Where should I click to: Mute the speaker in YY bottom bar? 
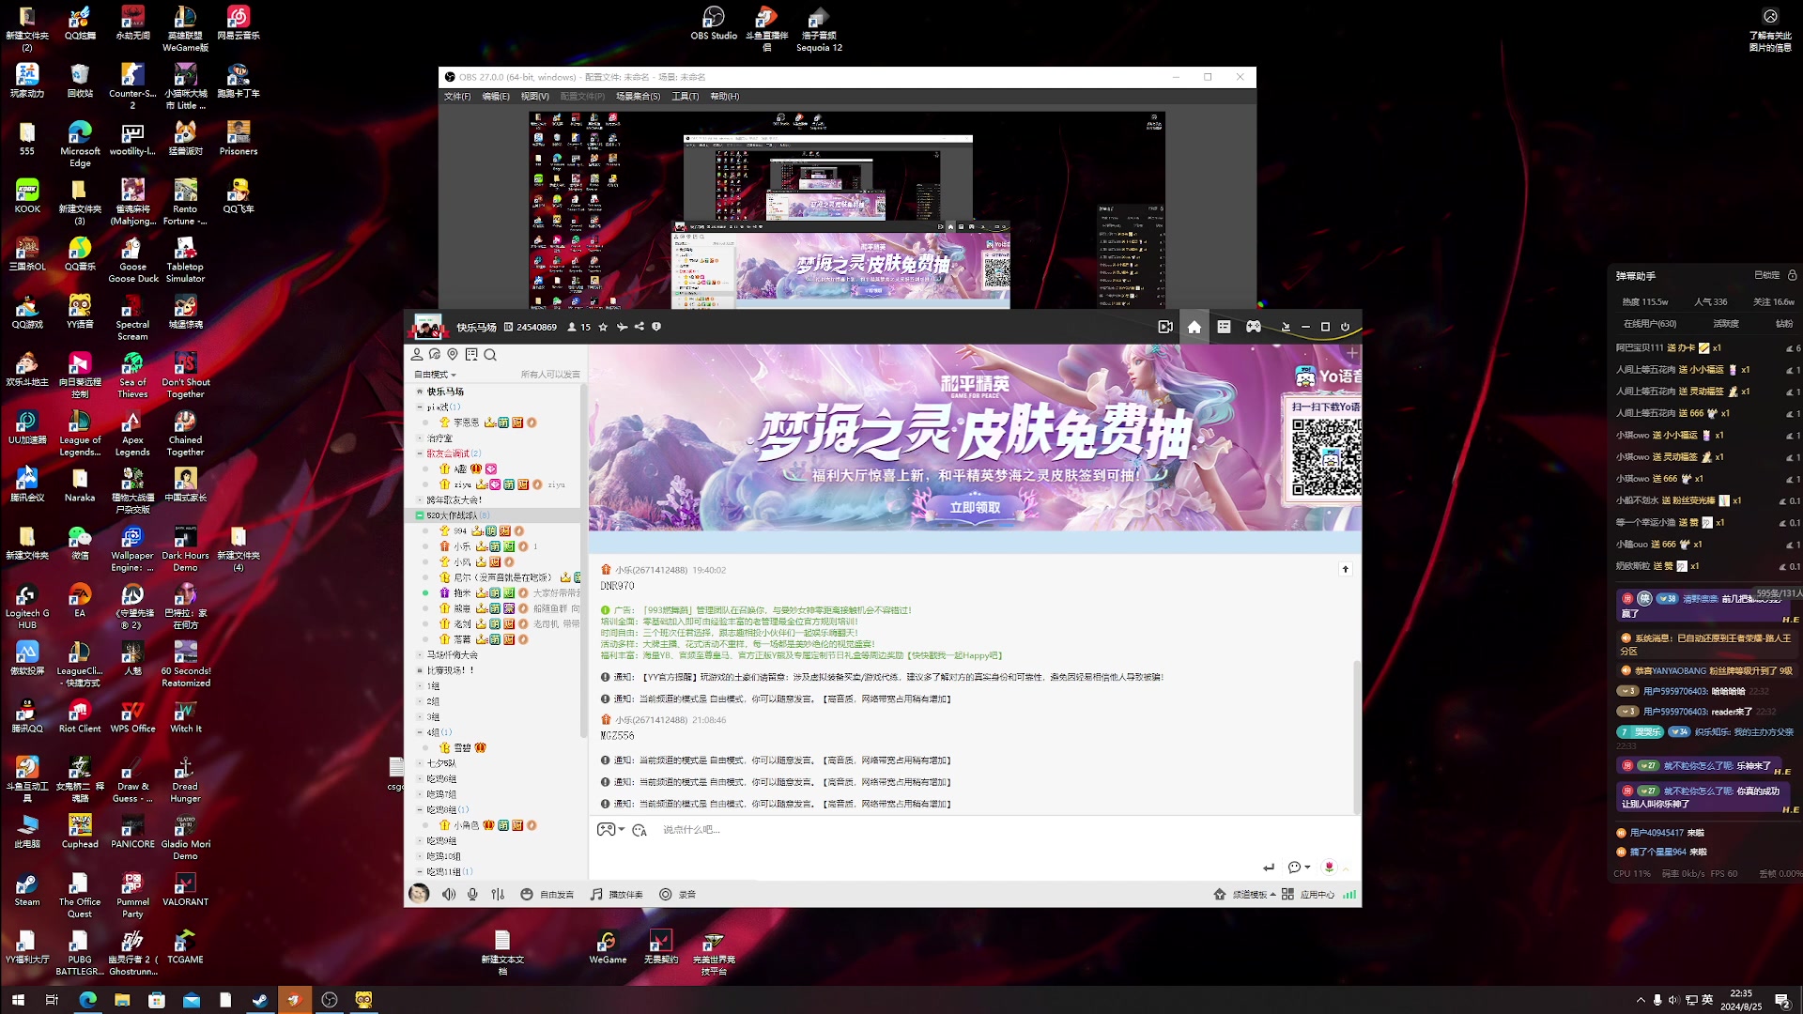click(x=449, y=894)
